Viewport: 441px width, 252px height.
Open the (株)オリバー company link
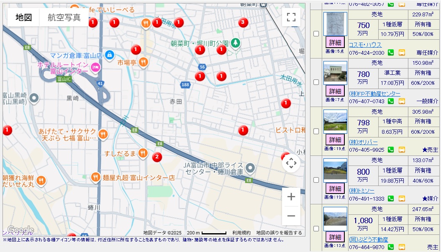(363, 142)
